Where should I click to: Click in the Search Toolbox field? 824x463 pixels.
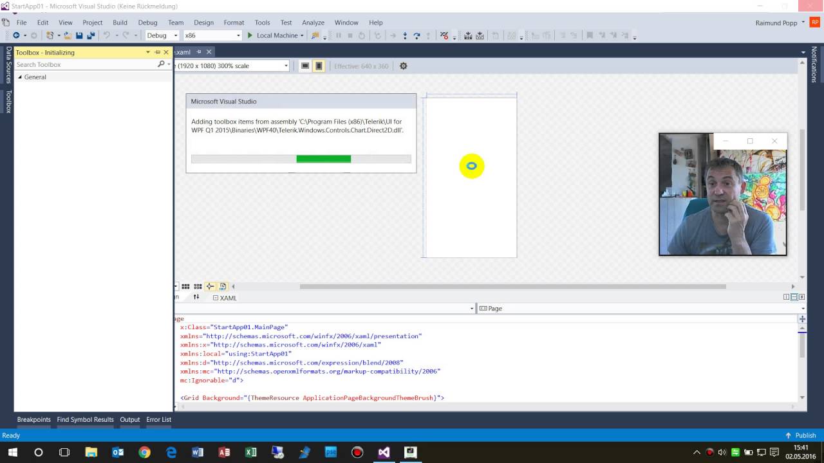[85, 64]
